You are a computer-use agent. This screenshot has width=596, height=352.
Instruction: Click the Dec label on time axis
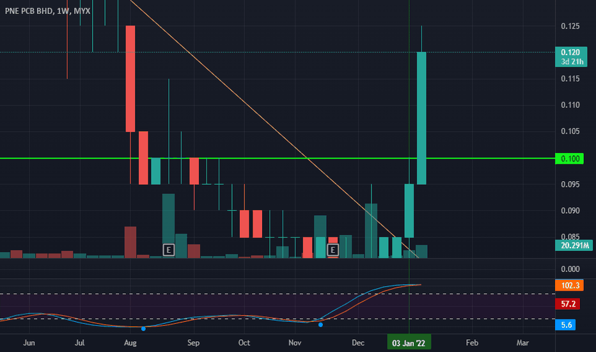[357, 343]
